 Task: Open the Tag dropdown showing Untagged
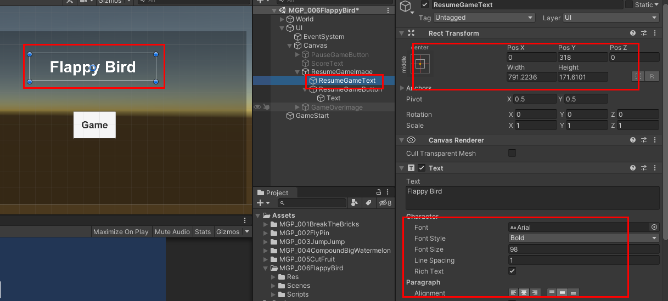[x=484, y=18]
